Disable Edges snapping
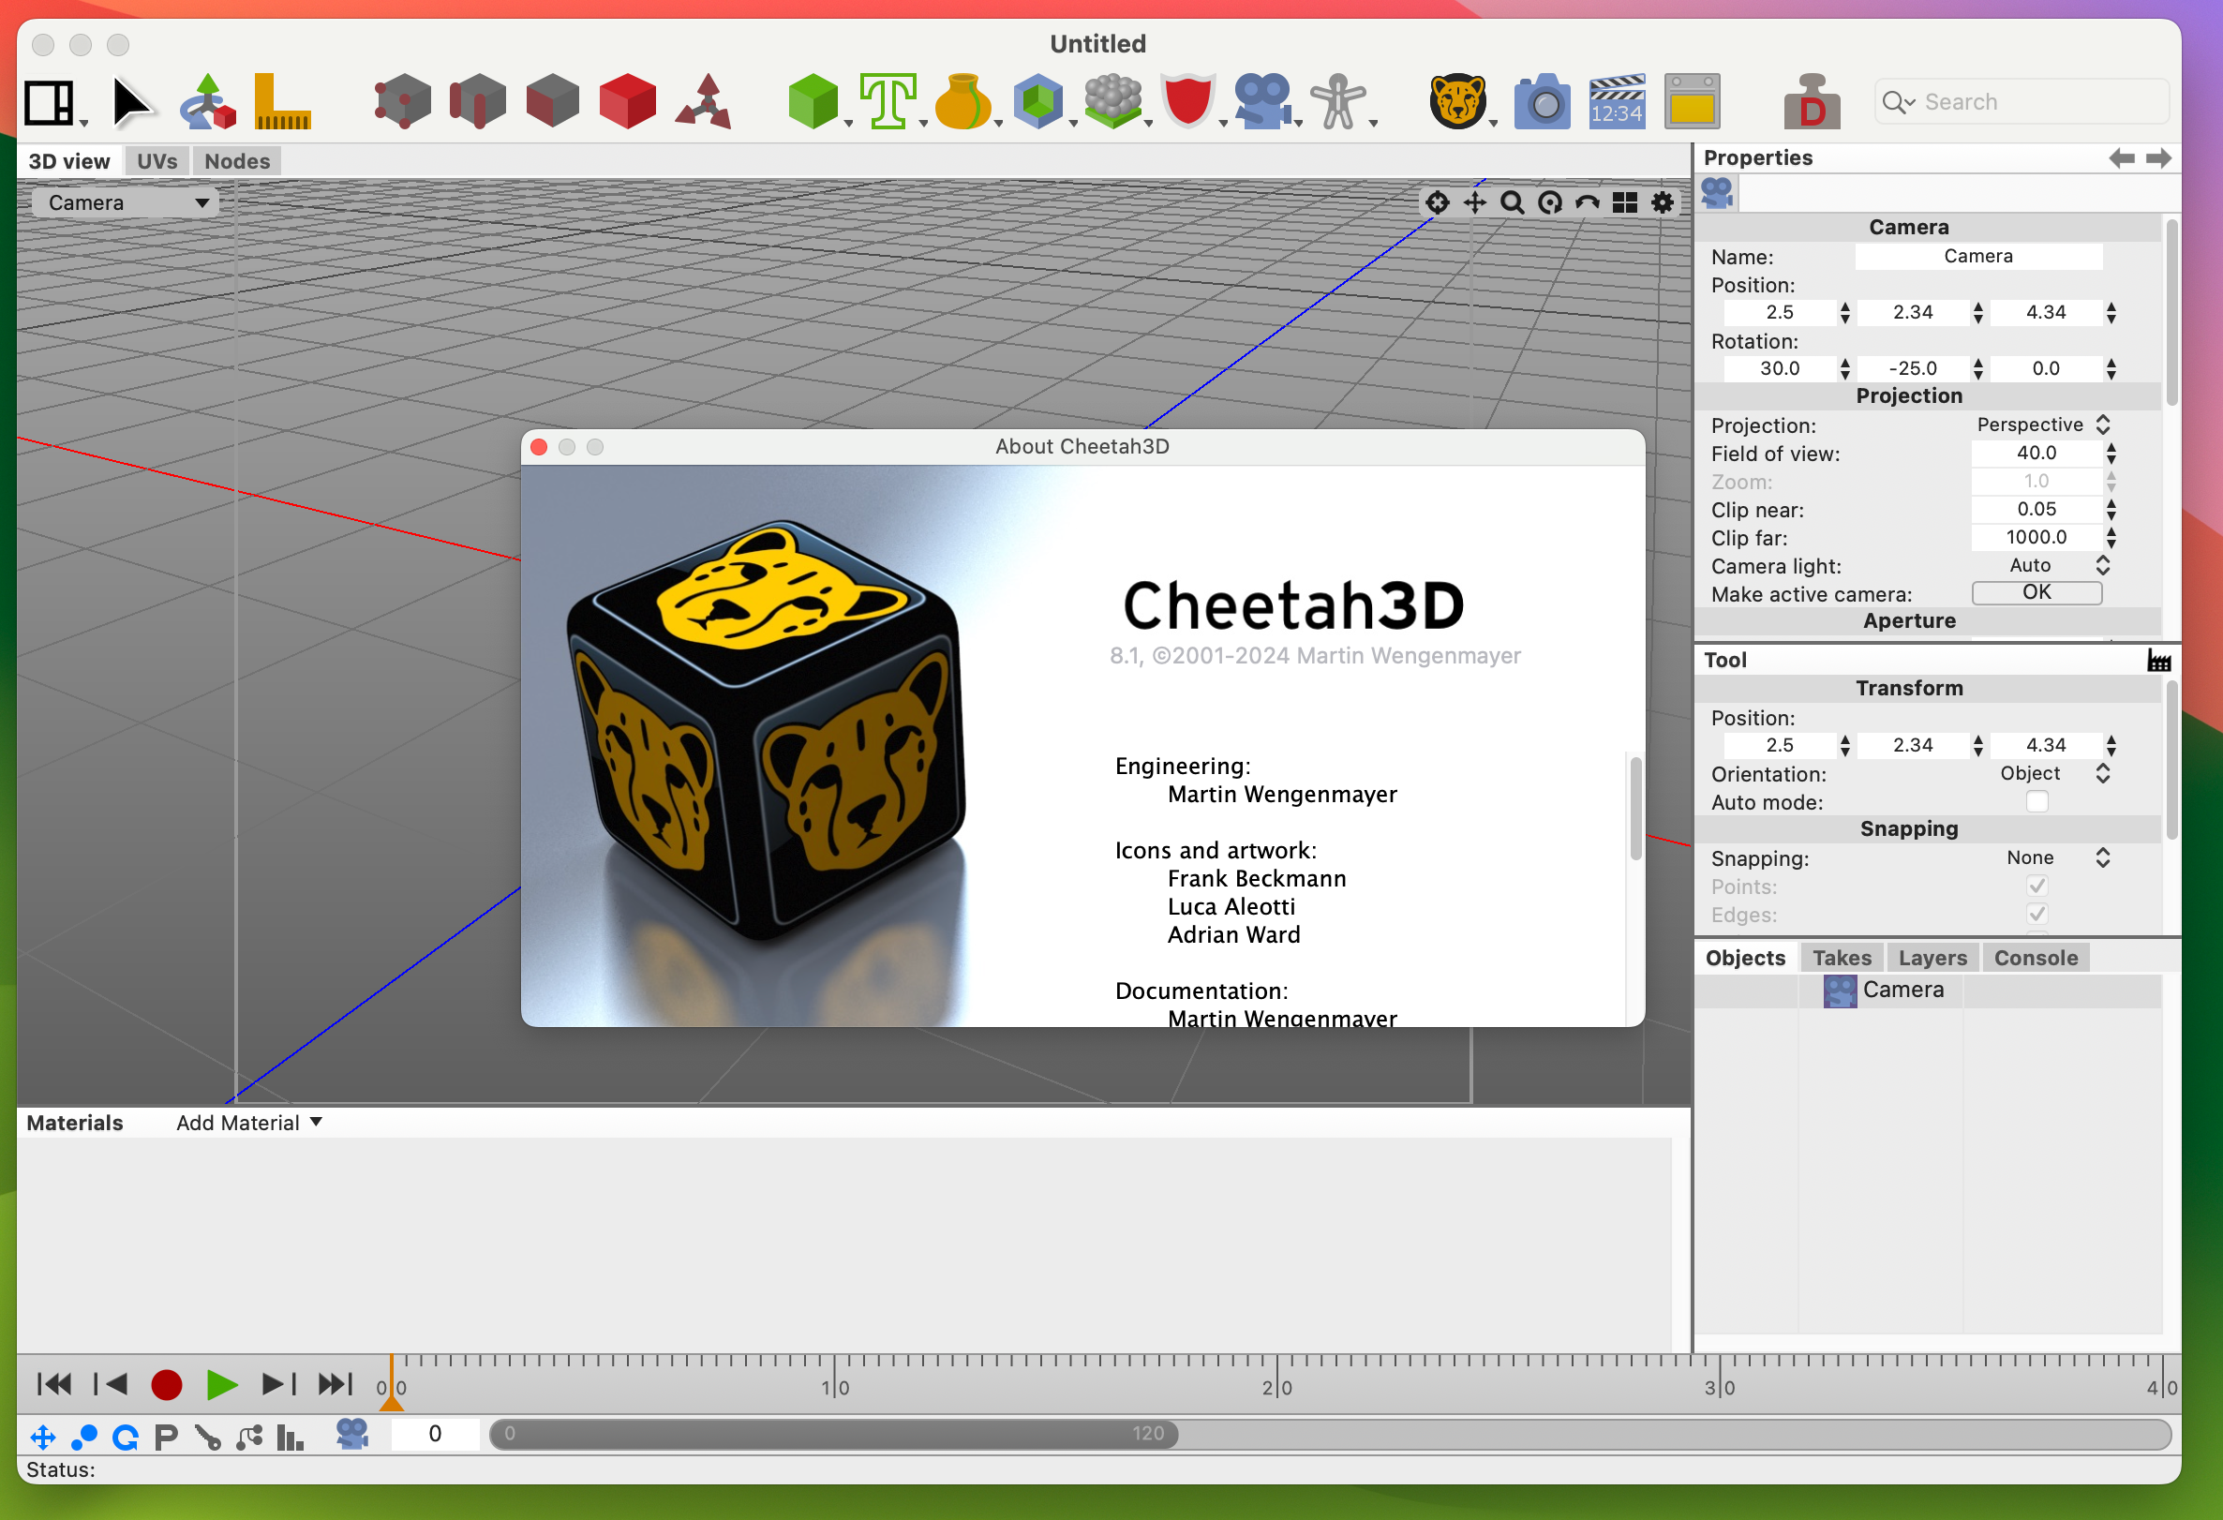Screen dimensions: 2223x1520 (x=2037, y=914)
